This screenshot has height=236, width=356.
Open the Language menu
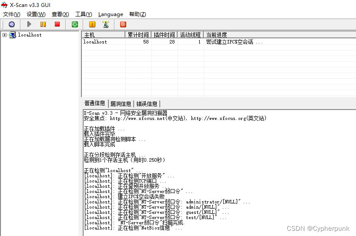111,14
